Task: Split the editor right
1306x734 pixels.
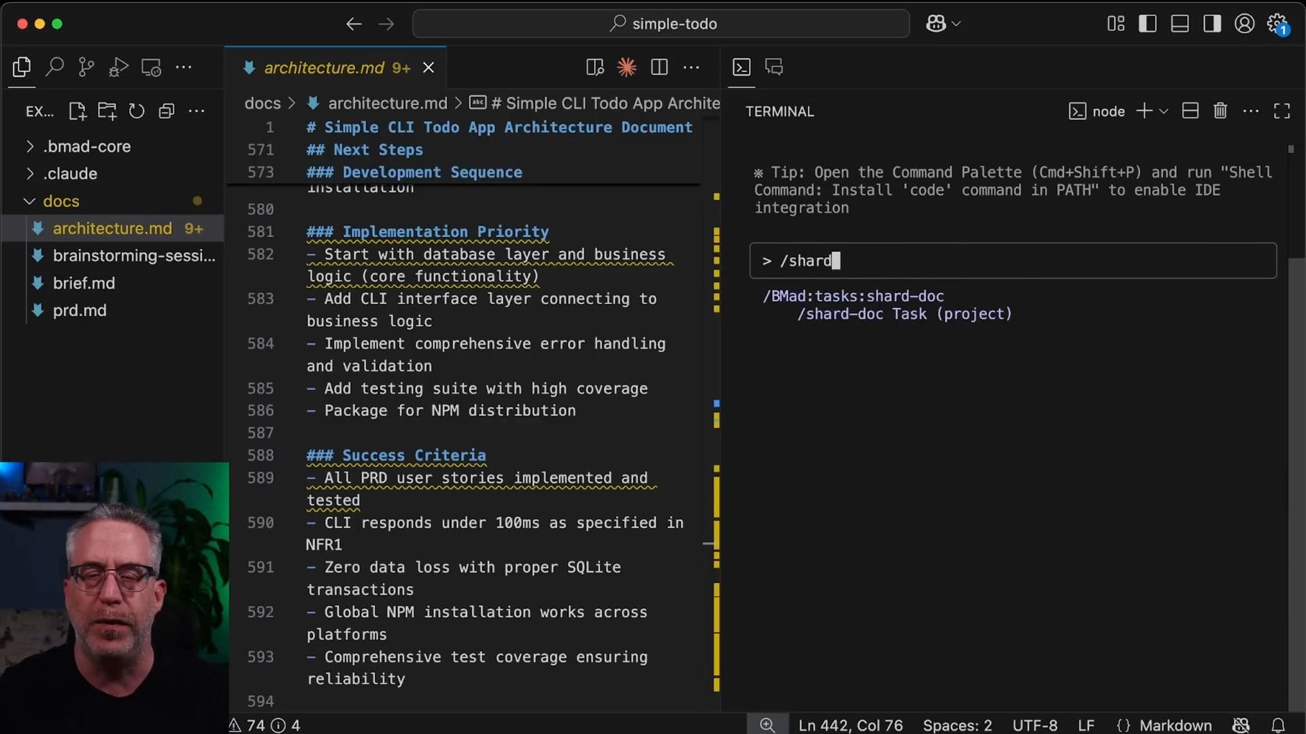Action: point(659,67)
